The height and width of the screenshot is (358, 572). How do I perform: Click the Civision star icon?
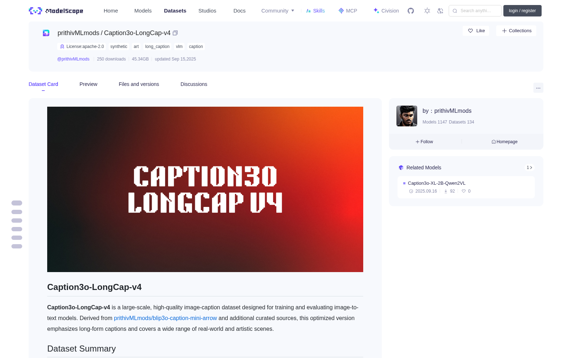[x=376, y=11]
